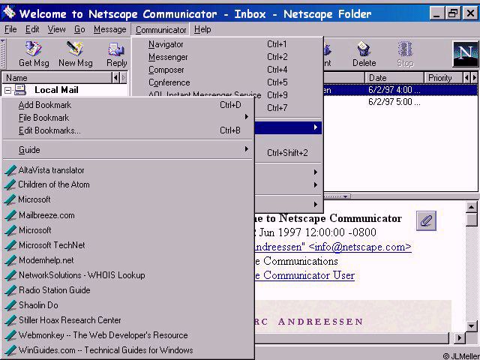Click the Netscape N logo

click(465, 54)
